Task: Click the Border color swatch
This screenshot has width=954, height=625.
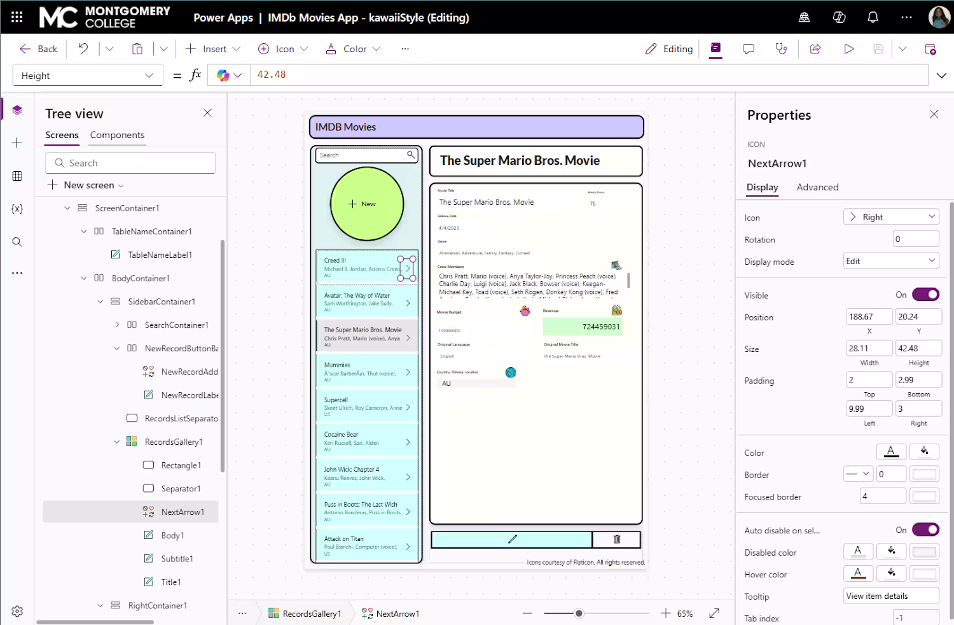Action: (x=924, y=474)
